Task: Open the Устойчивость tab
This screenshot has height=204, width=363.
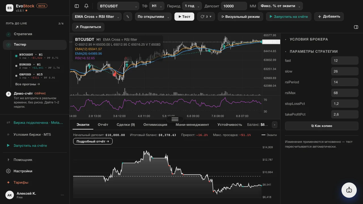Action: coord(230,125)
